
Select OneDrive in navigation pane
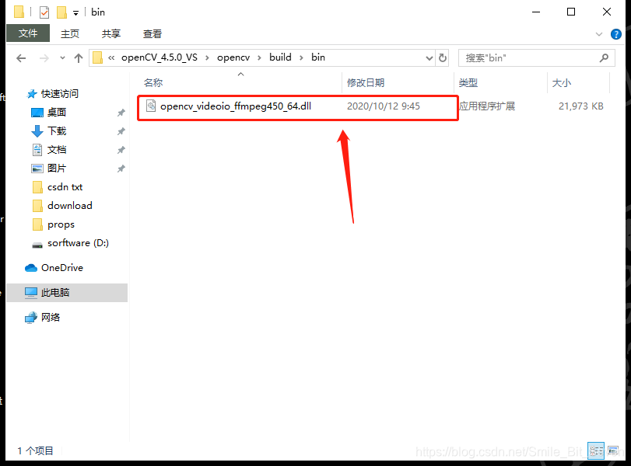[62, 267]
